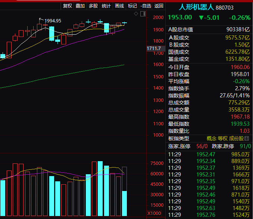Click the 指数振幅 value 27.65/1.41%
The width and height of the screenshot is (253, 219).
tap(235, 96)
